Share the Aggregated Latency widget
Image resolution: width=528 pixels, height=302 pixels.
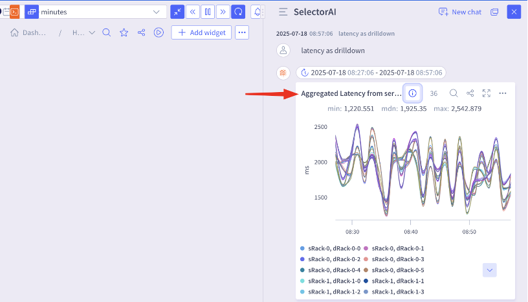(470, 93)
